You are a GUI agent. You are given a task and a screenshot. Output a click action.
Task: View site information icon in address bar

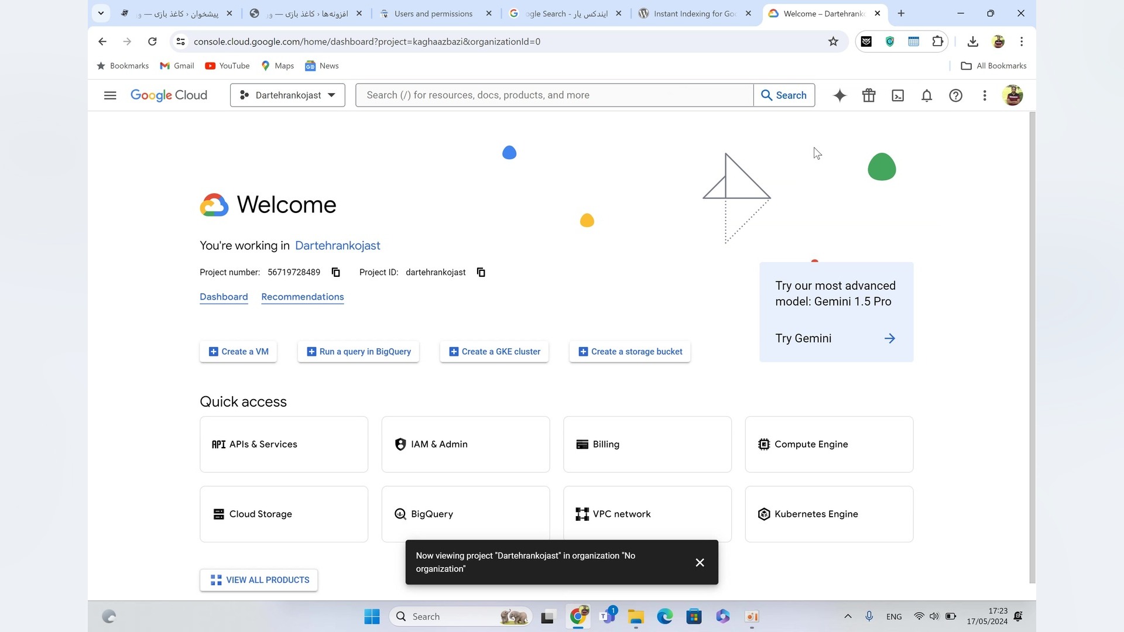[181, 42]
